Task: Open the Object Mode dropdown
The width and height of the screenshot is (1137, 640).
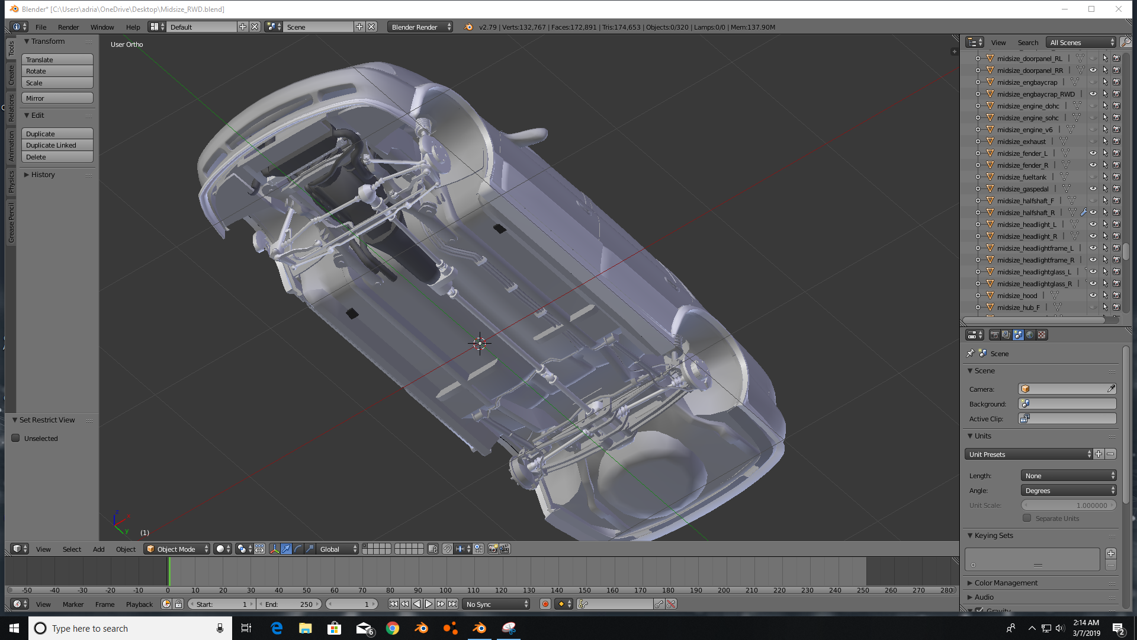Action: tap(176, 549)
